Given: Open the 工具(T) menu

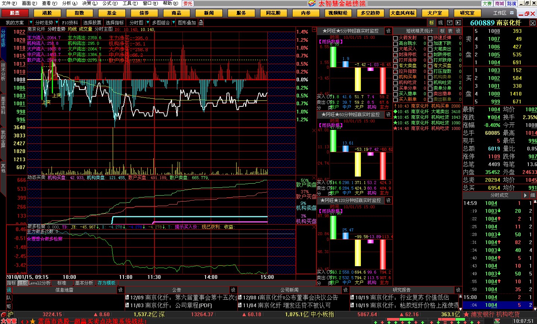Looking at the screenshot, I should (130, 3).
